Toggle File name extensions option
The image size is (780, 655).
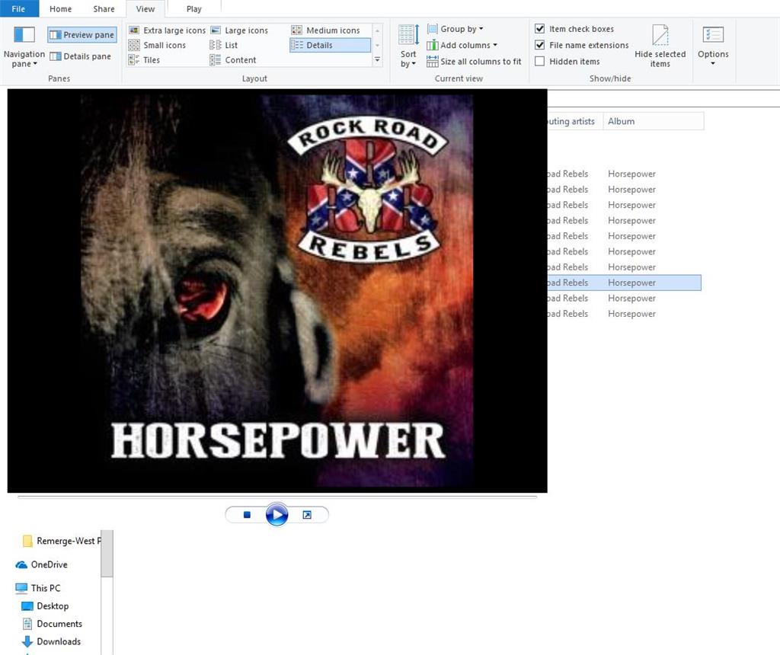(581, 45)
